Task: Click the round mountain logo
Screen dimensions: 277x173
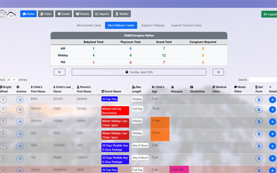Action: [11, 14]
